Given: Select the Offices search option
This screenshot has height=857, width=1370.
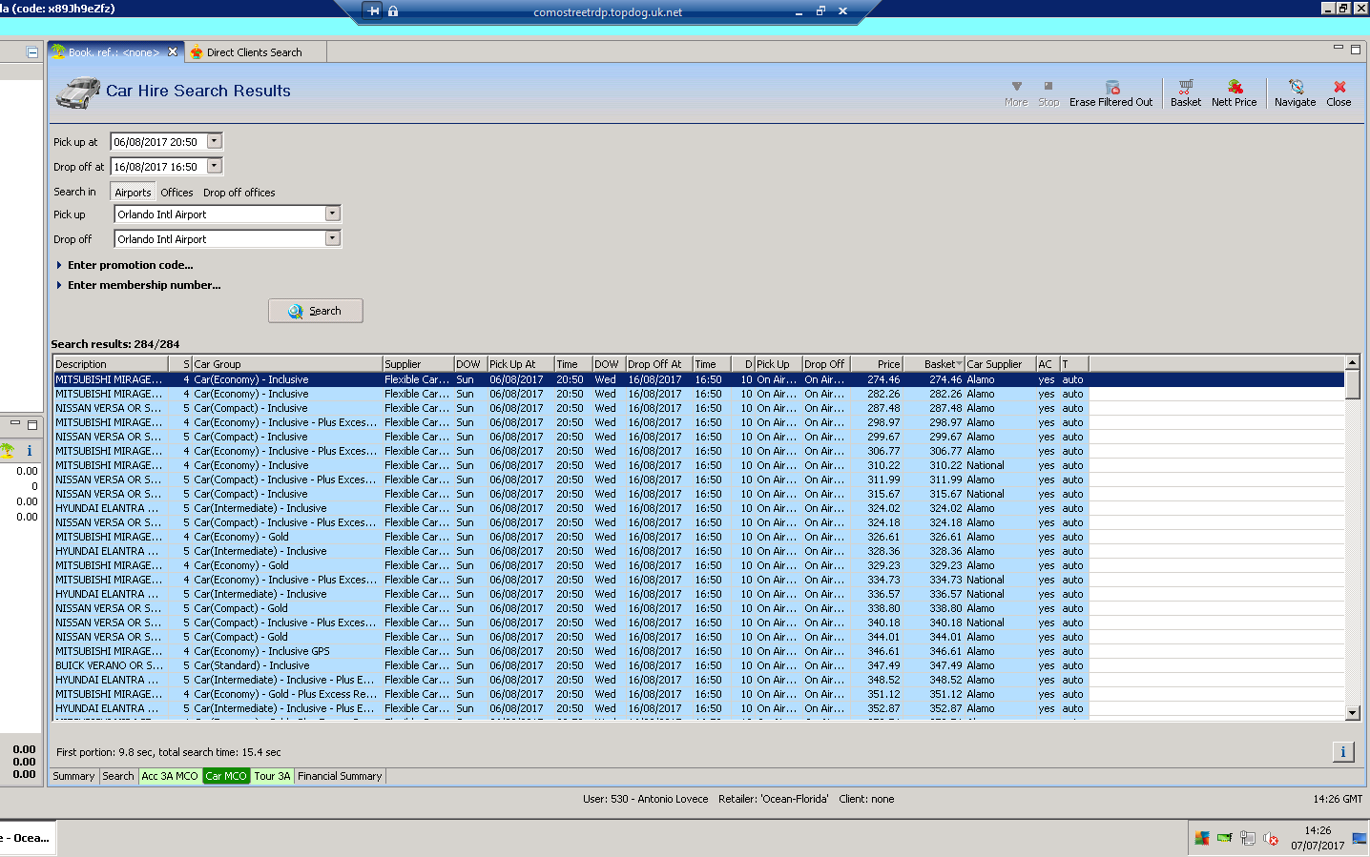Looking at the screenshot, I should 176,193.
